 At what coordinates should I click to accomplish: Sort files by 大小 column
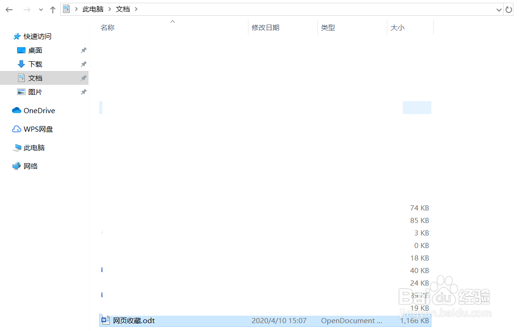(398, 27)
